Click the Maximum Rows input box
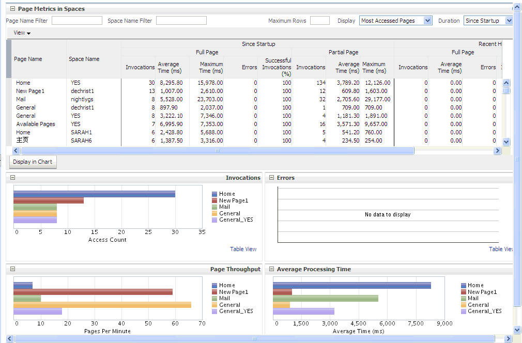 click(319, 21)
